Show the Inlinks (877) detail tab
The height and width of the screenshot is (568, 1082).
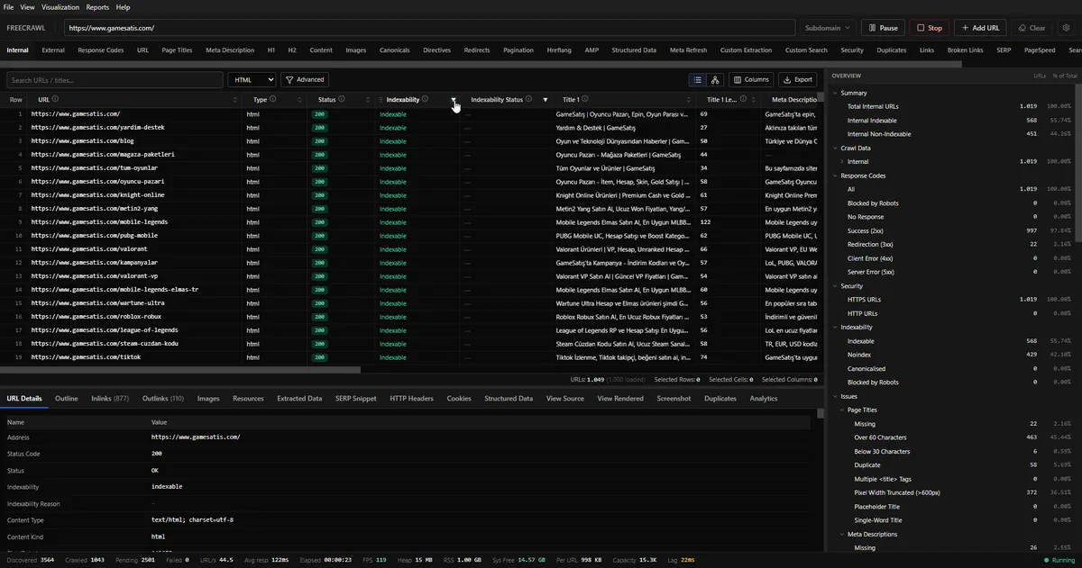110,398
